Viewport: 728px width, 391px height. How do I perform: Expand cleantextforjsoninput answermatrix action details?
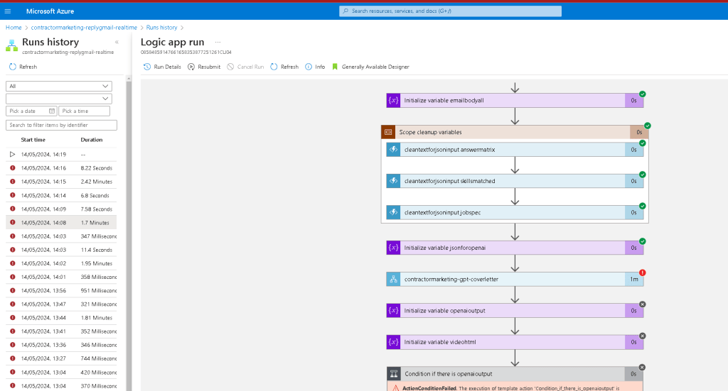click(515, 150)
